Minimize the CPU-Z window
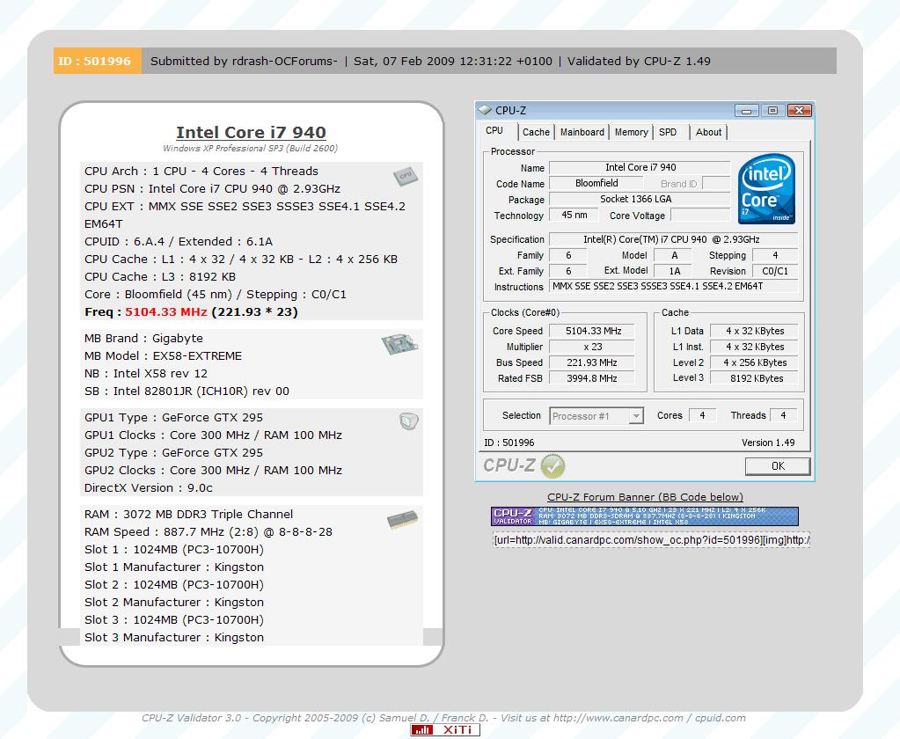This screenshot has width=900, height=739. point(746,110)
